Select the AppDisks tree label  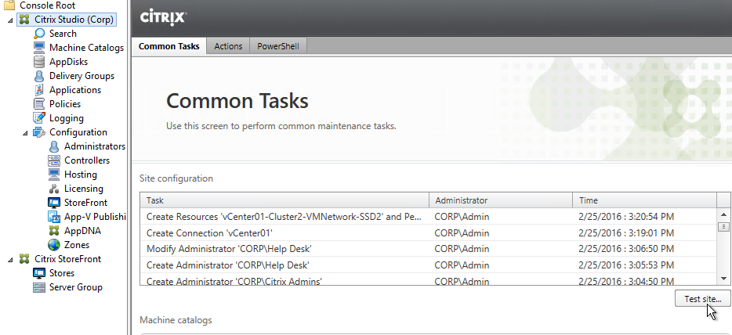pyautogui.click(x=68, y=62)
